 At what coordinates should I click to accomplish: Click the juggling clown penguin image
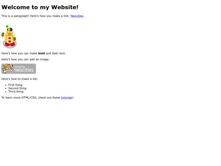click(9, 37)
